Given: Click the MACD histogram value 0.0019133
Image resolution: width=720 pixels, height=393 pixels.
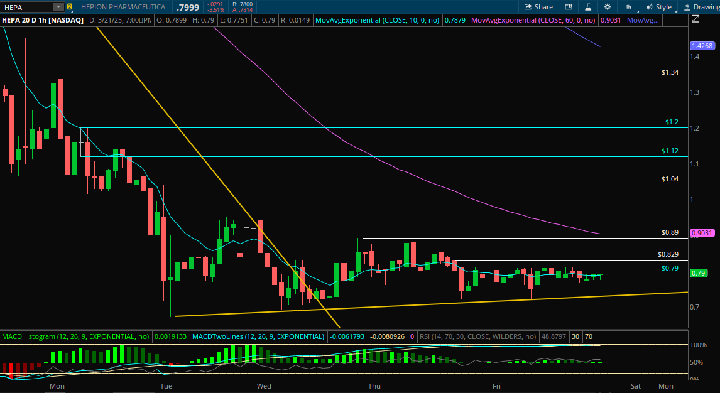Looking at the screenshot, I should click(x=170, y=336).
